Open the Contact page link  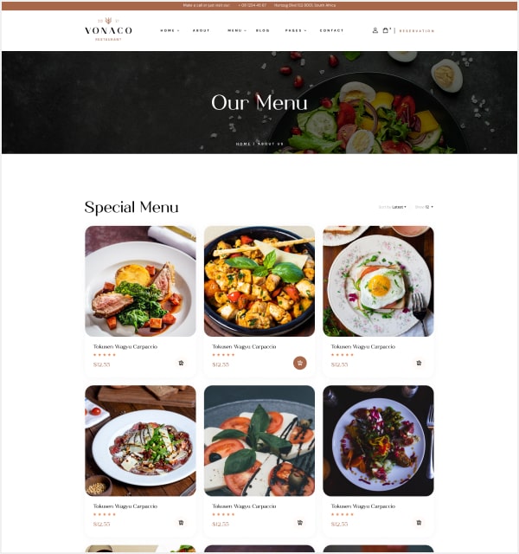click(331, 31)
